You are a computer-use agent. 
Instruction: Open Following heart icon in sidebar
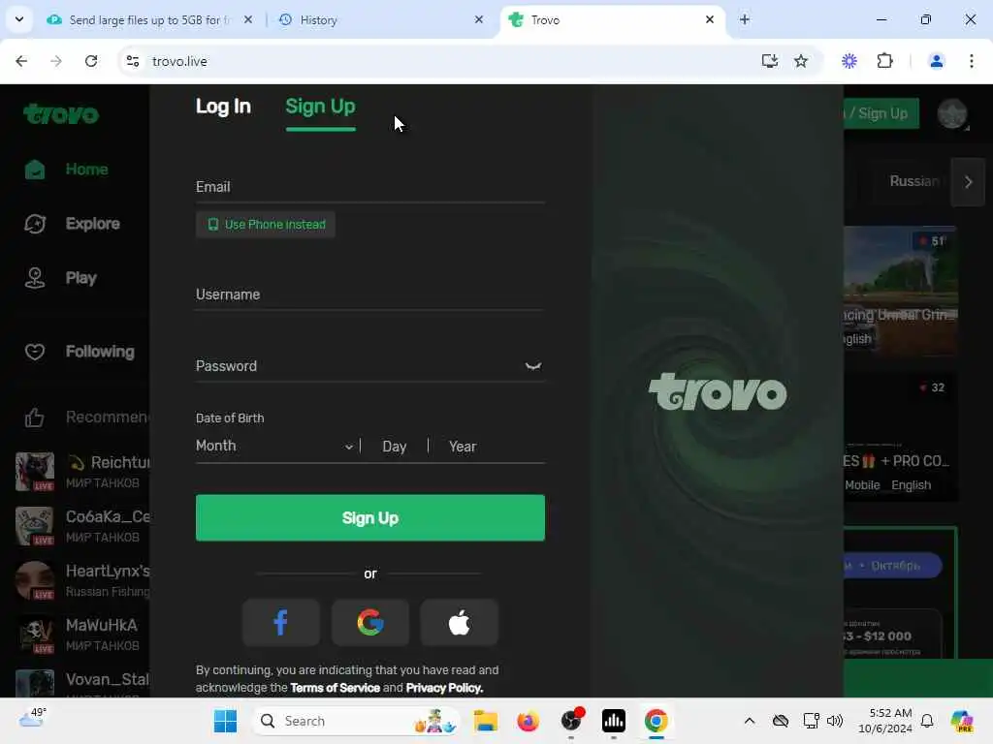pos(35,352)
